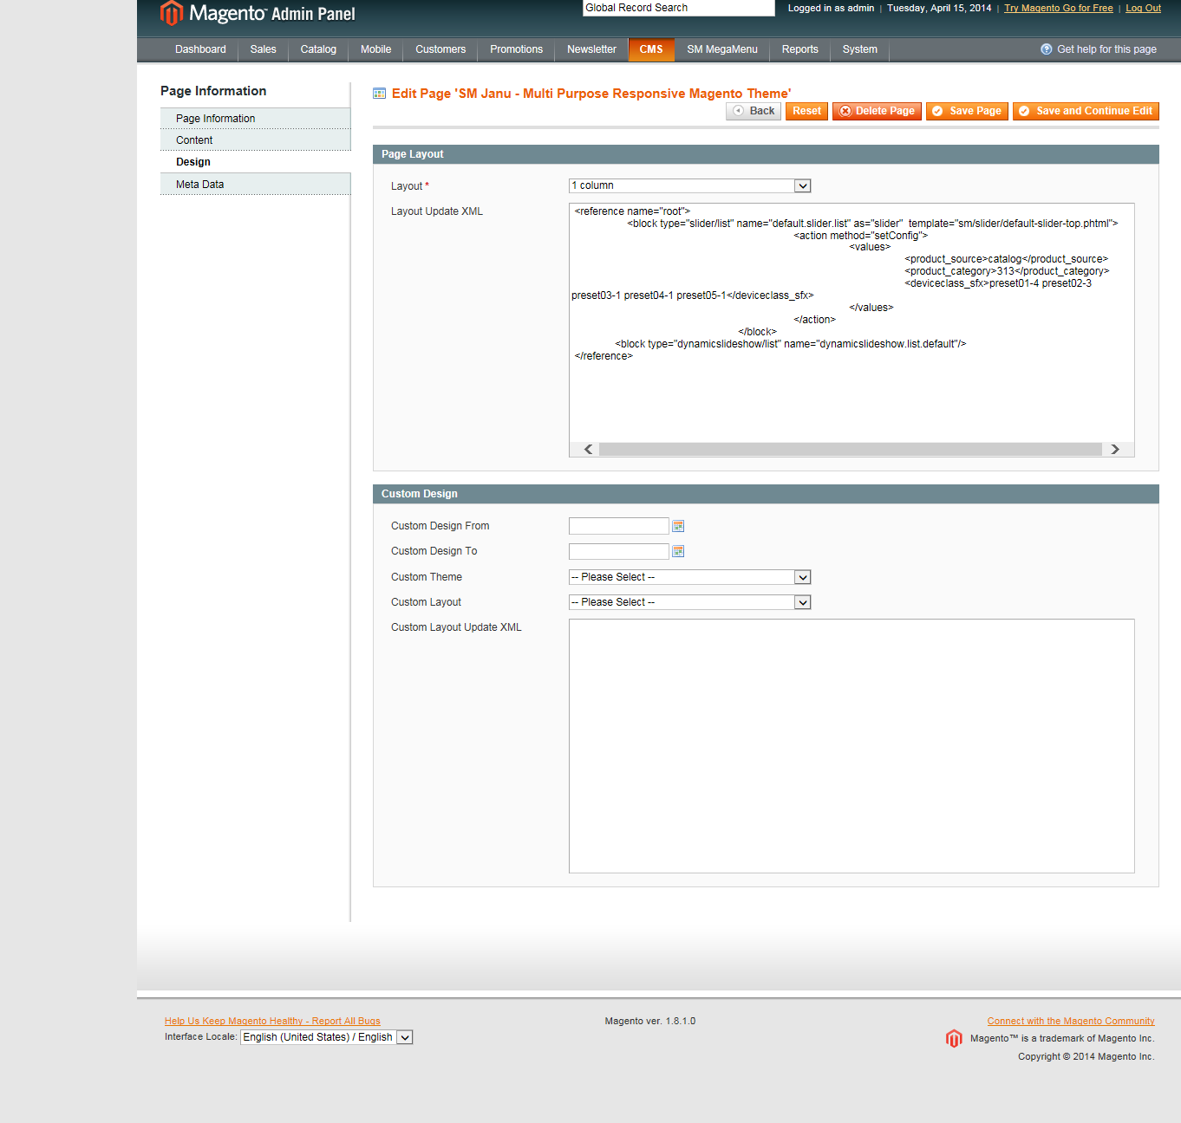Open calendar icon for Custom Design To
This screenshot has width=1181, height=1123.
pyautogui.click(x=678, y=551)
